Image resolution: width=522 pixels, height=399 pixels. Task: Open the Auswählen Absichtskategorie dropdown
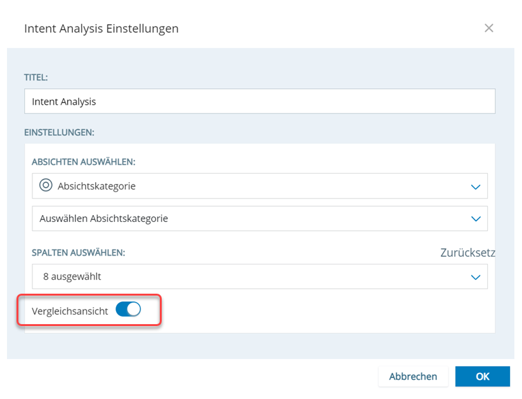[259, 218]
